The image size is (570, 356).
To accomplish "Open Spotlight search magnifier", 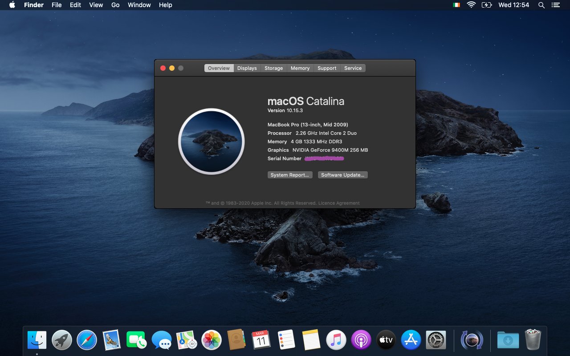I will [541, 5].
